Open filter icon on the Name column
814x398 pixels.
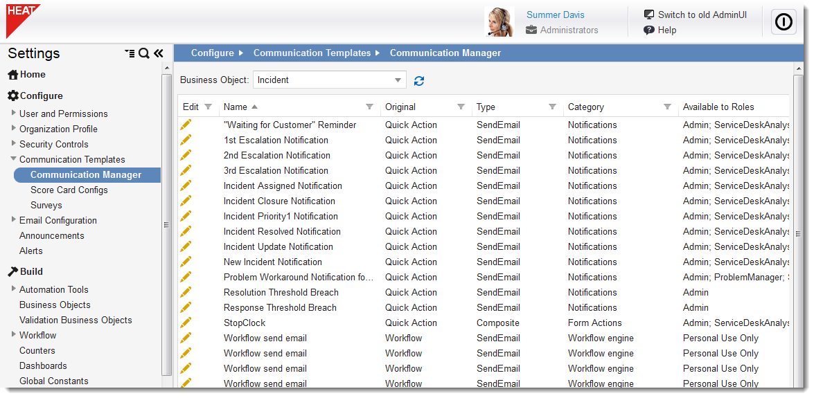point(370,107)
